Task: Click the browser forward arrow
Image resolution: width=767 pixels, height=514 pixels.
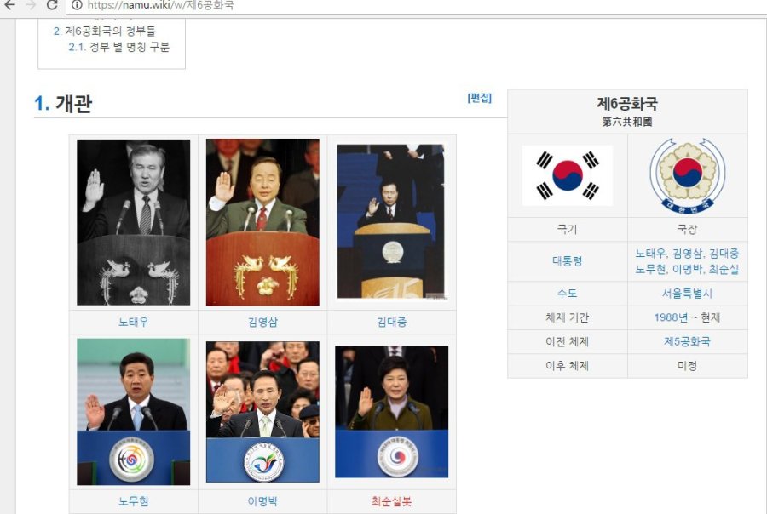Action: (31, 5)
